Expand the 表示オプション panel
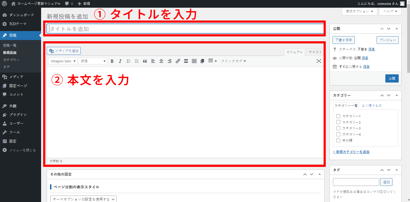The height and width of the screenshot is (202, 410). point(359,11)
